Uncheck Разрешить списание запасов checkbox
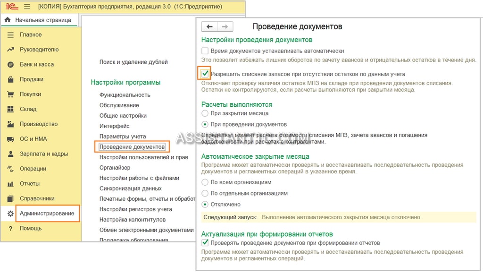Screen dimensions: 483x274 point(205,74)
